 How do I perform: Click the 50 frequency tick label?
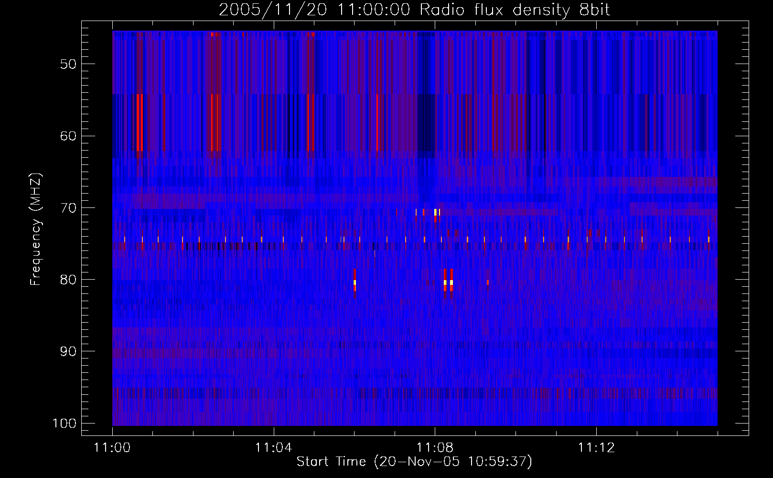[x=68, y=64]
